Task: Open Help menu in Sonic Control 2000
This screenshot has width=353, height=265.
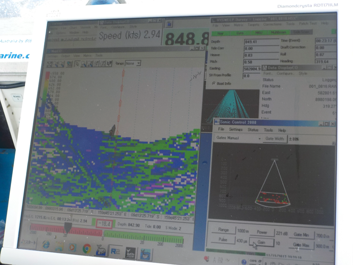Action: [x=282, y=130]
